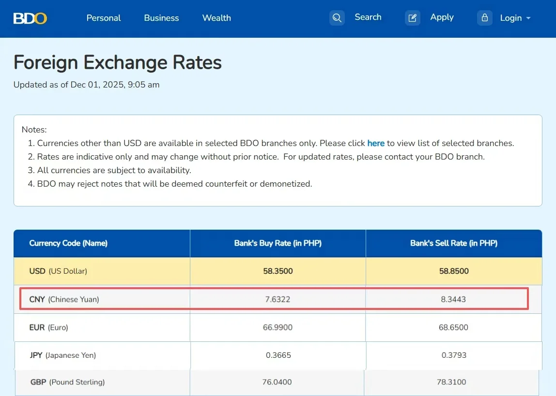Click the GBP sell rate 78.3100
Viewport: 556px width, 396px height.
[452, 382]
